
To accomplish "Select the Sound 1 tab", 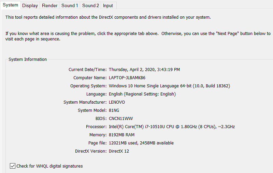I will 70,5.
